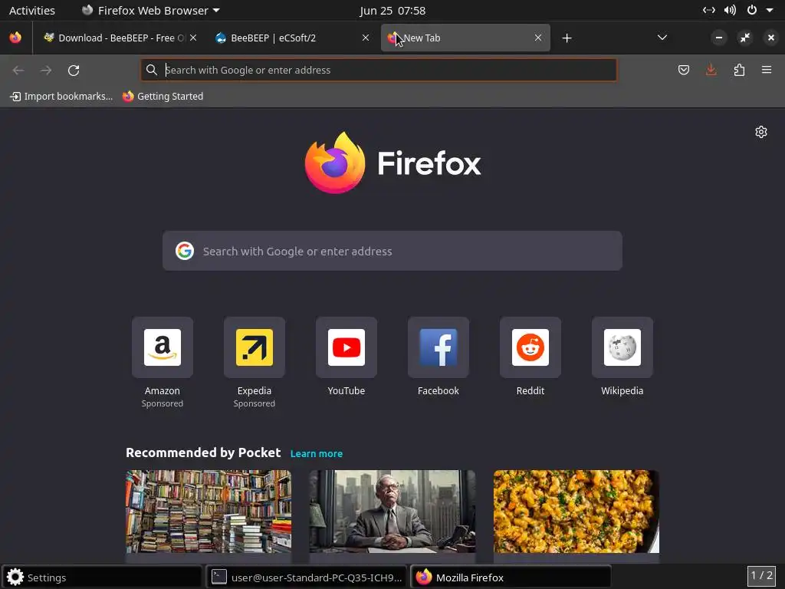
Task: Open the Extensions puzzle icon
Action: (x=739, y=70)
